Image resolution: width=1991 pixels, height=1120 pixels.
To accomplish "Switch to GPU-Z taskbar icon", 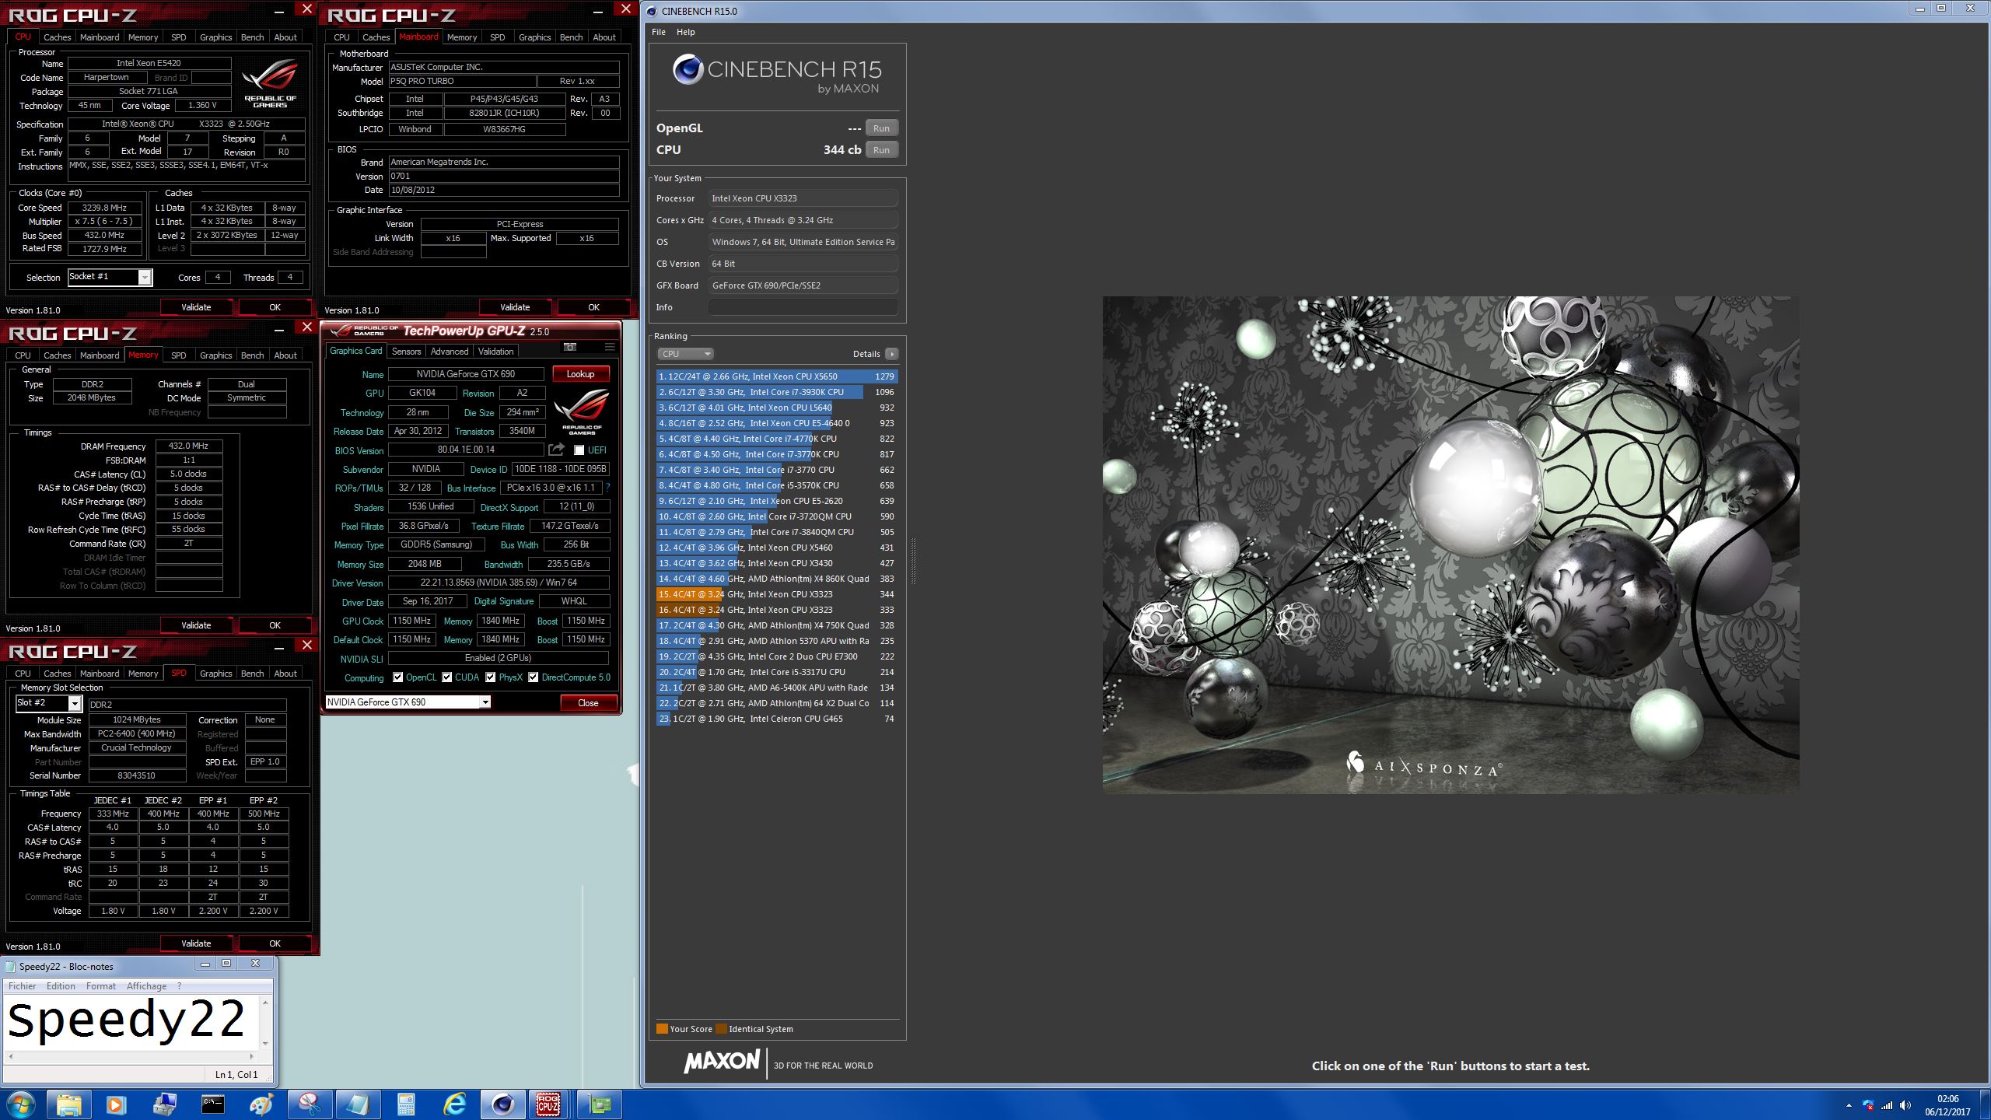I will pos(600,1104).
